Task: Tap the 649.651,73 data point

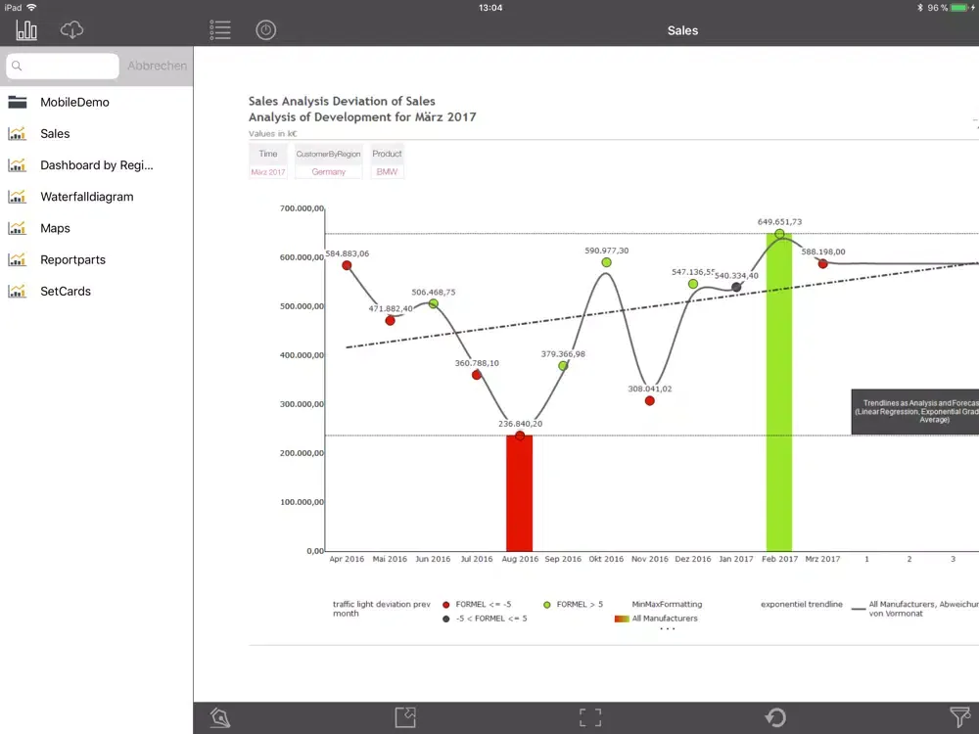Action: (779, 234)
